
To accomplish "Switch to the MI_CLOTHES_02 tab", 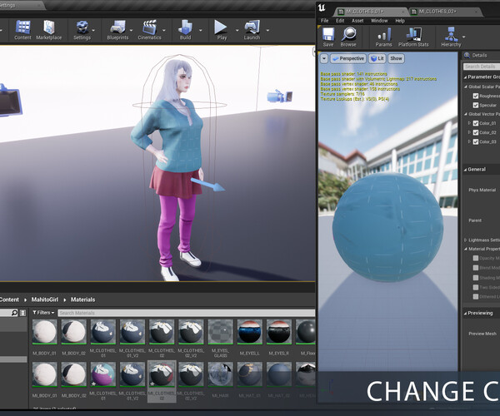I will click(x=445, y=12).
